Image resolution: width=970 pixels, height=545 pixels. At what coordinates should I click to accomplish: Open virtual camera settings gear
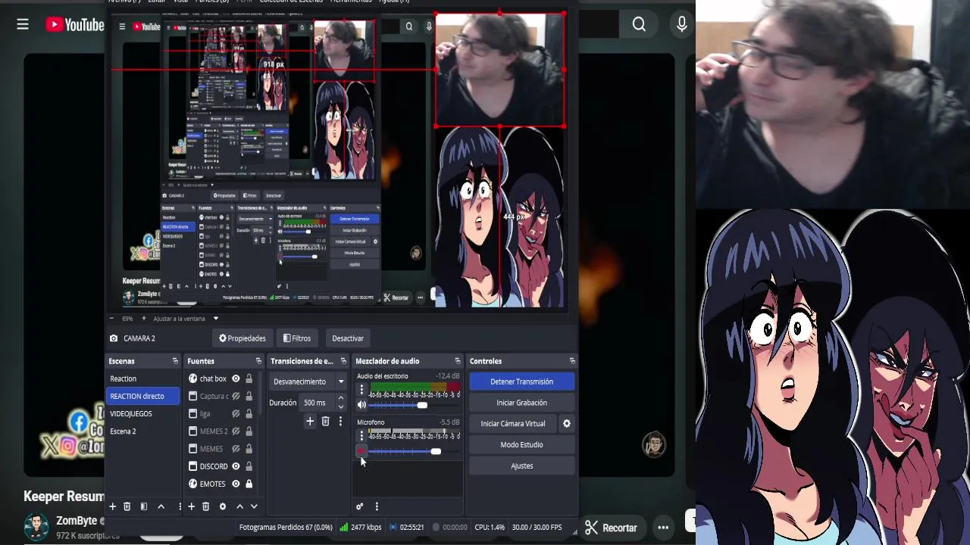tap(566, 424)
